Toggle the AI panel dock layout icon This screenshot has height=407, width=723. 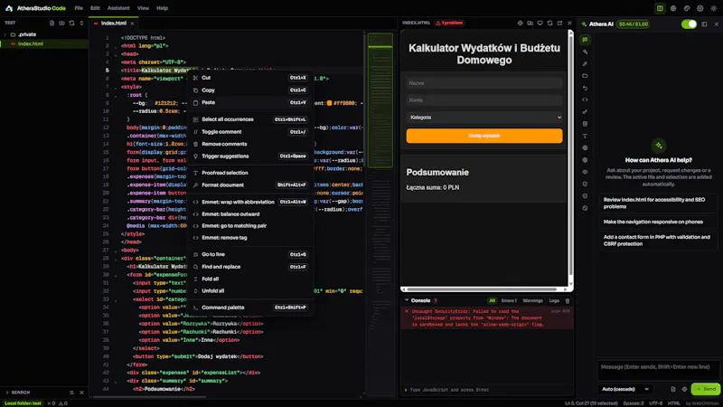pyautogui.click(x=704, y=24)
